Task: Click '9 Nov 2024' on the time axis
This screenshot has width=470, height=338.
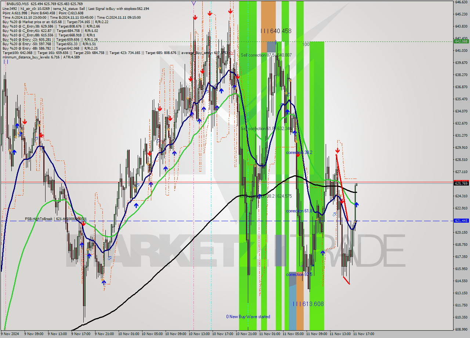Action: coord(10,334)
